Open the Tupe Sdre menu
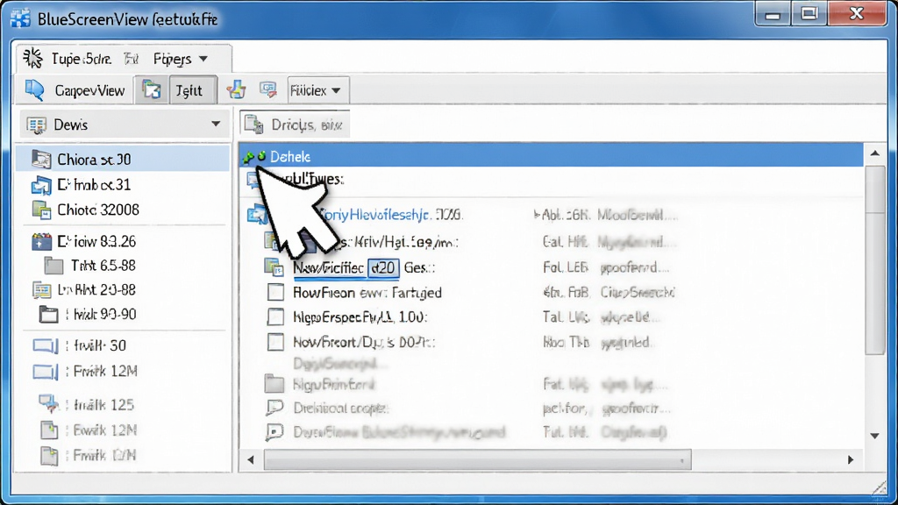The image size is (898, 505). (x=81, y=59)
